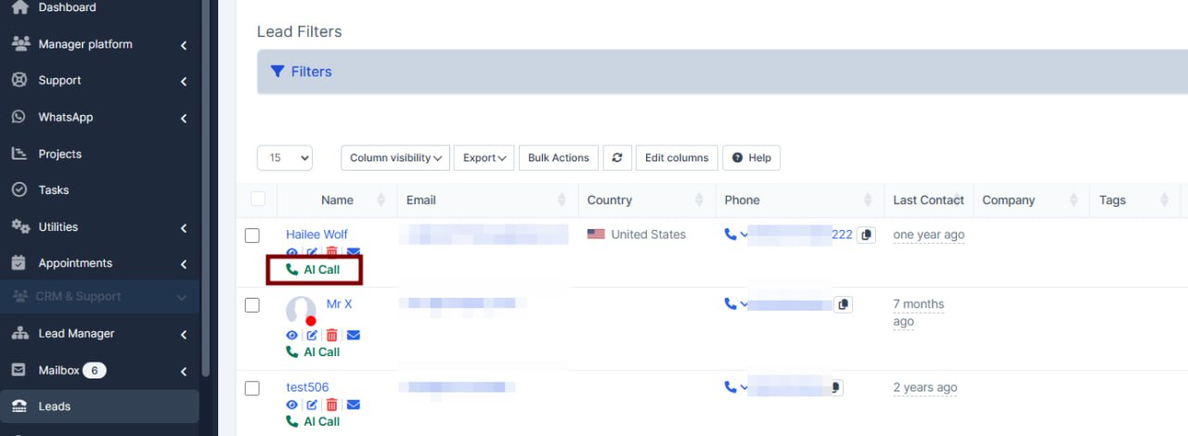Click the 'one year ago' last contact
The width and height of the screenshot is (1188, 436).
click(929, 235)
